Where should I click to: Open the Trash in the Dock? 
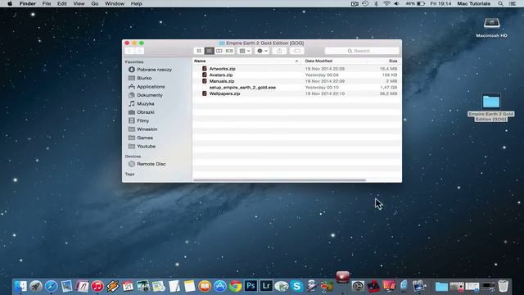(503, 286)
